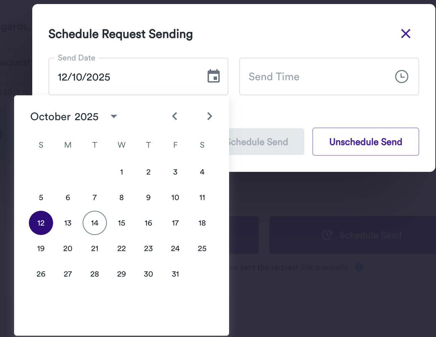Click the clock icon in Send Time
Screen dimensions: 436x337
pyautogui.click(x=401, y=77)
